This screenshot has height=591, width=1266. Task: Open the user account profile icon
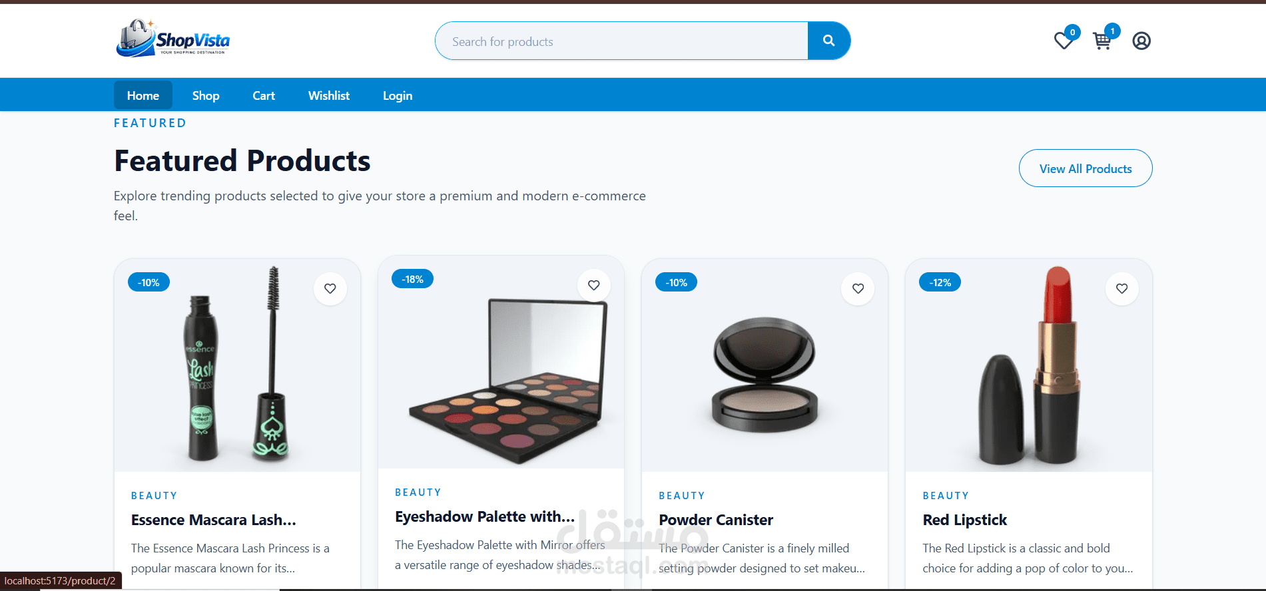click(1141, 41)
